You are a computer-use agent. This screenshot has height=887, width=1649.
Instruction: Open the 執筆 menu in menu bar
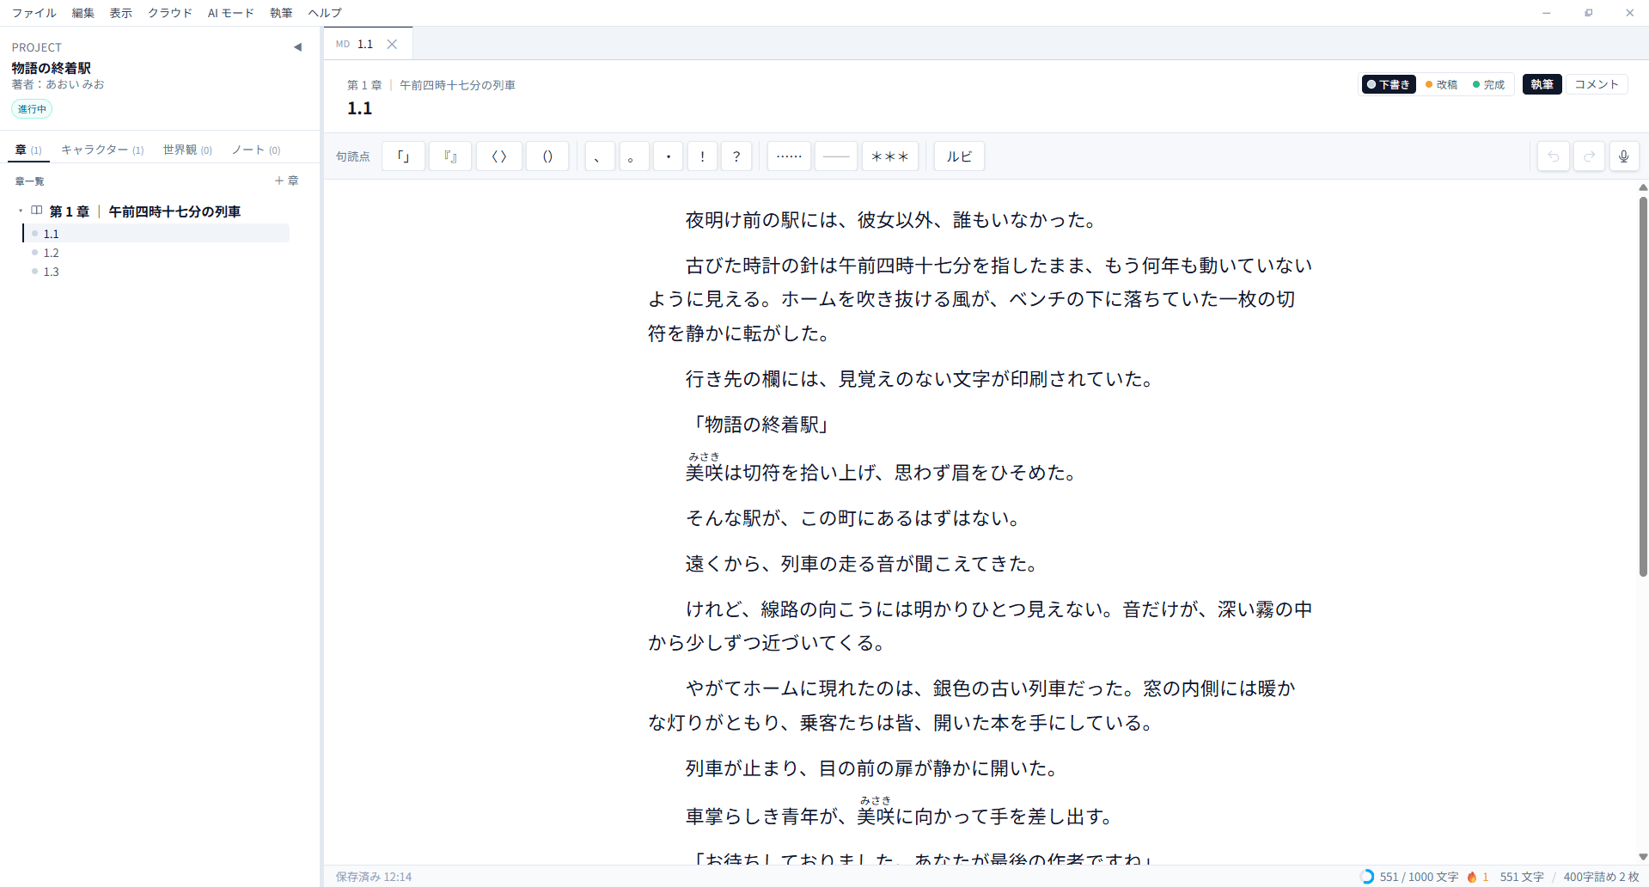pos(281,13)
